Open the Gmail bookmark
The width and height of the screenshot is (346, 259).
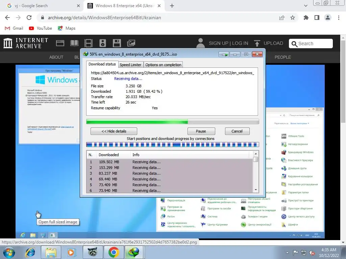click(14, 28)
